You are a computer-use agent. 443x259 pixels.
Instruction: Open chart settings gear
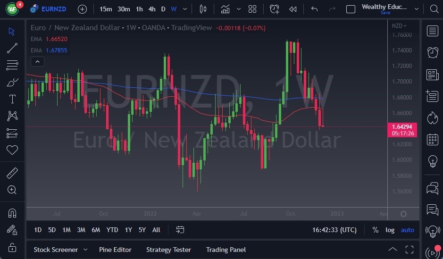[x=403, y=214]
